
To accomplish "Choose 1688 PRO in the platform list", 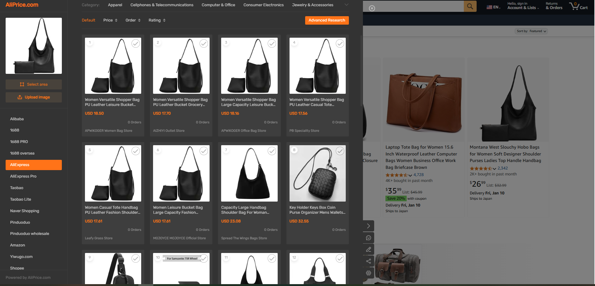I will click(19, 142).
